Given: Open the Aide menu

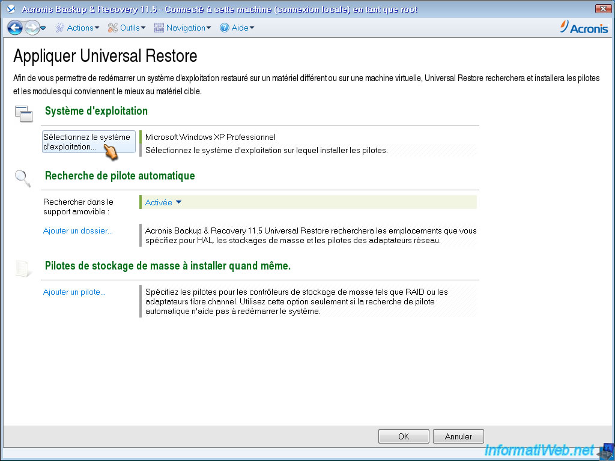Looking at the screenshot, I should (x=243, y=28).
